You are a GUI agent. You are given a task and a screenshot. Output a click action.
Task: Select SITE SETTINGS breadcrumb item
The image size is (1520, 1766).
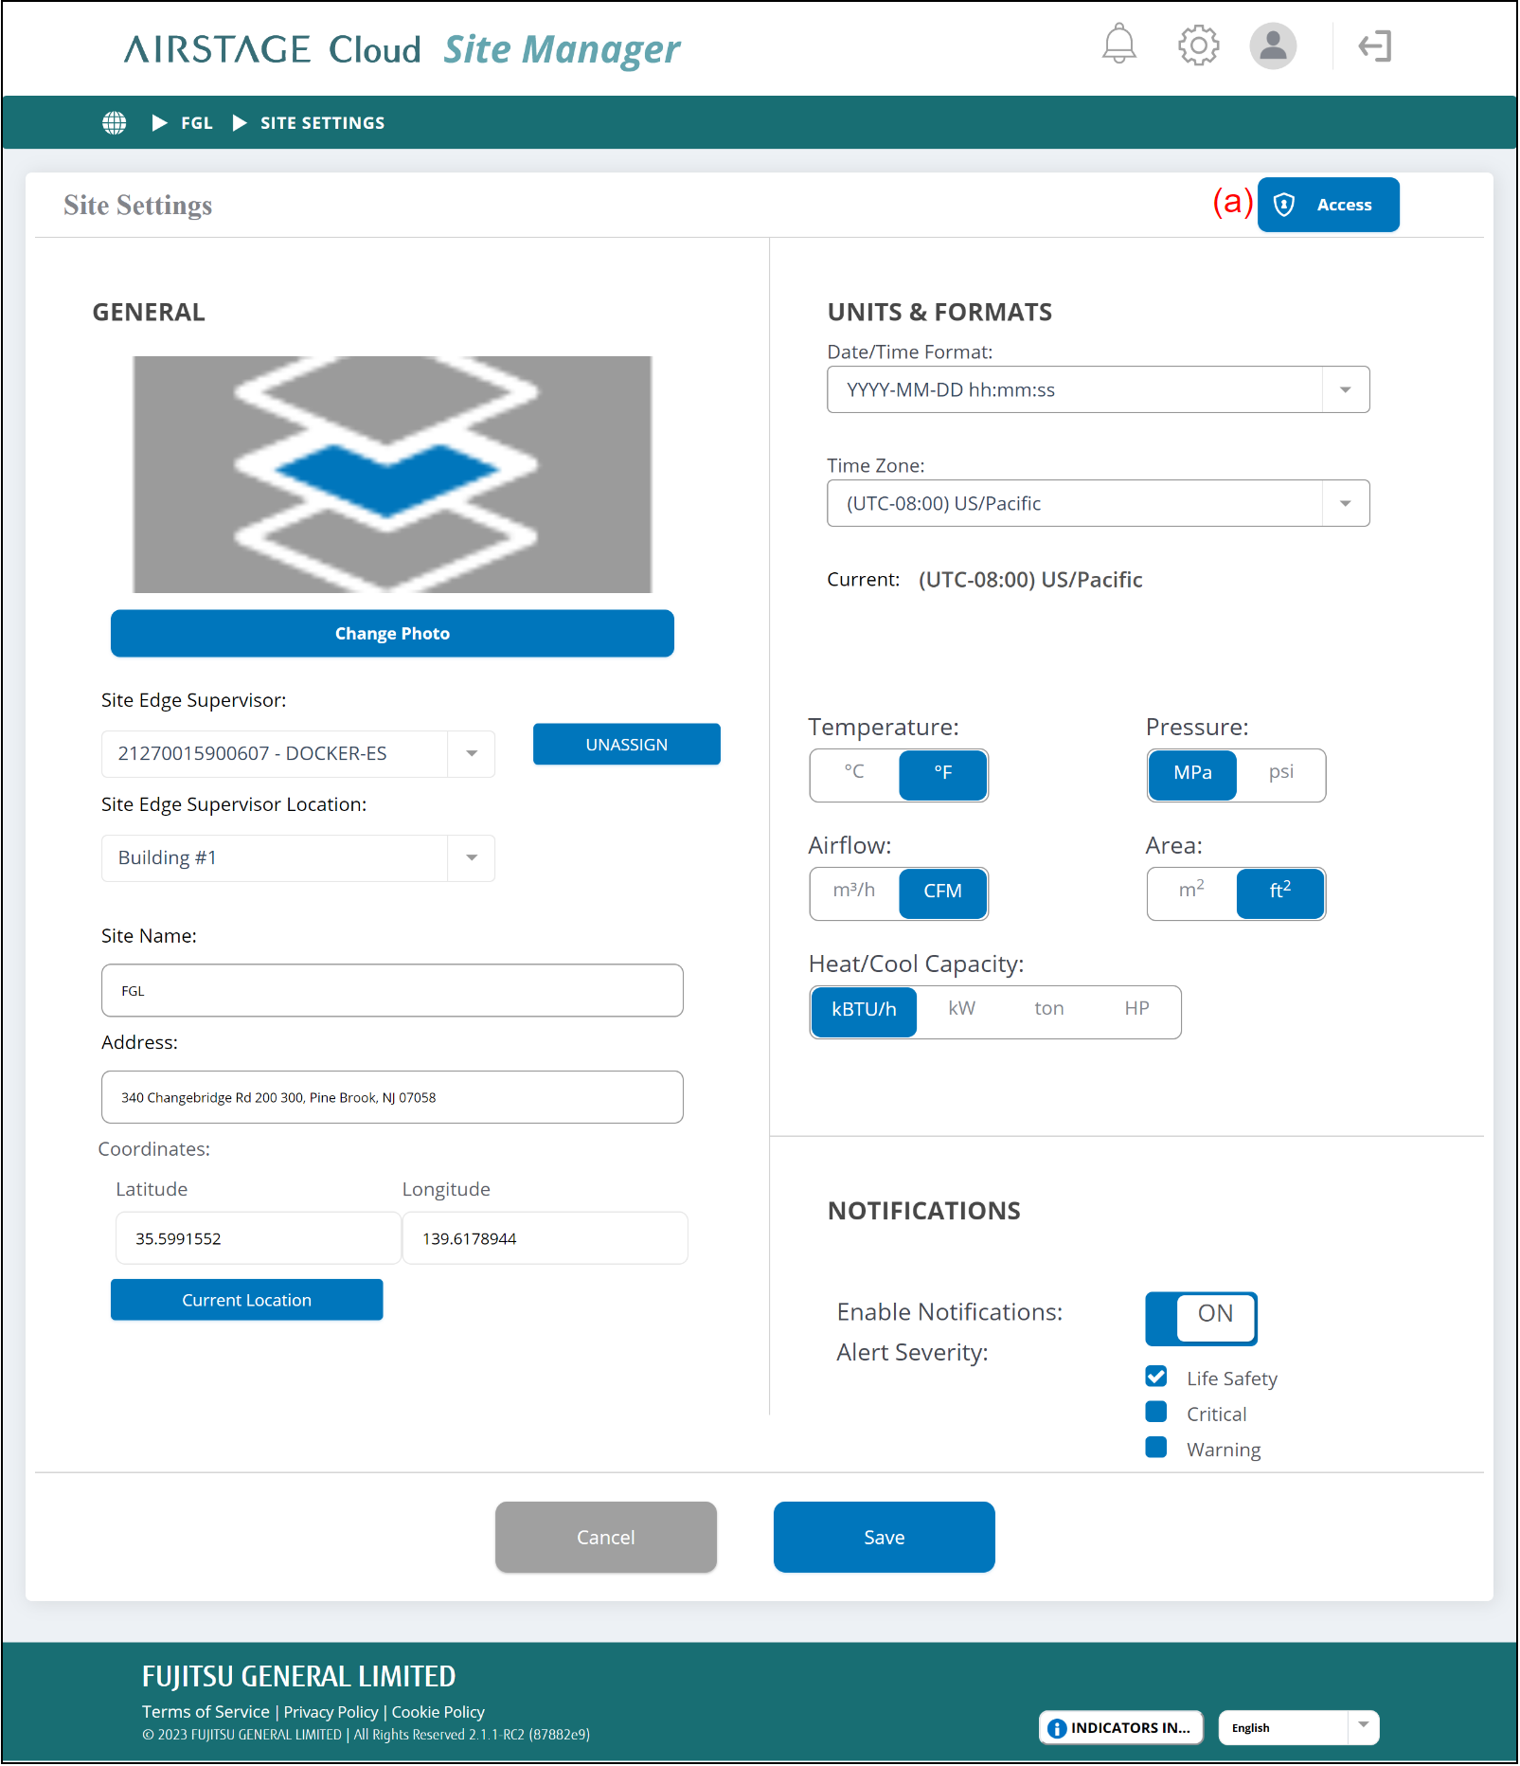tap(322, 123)
